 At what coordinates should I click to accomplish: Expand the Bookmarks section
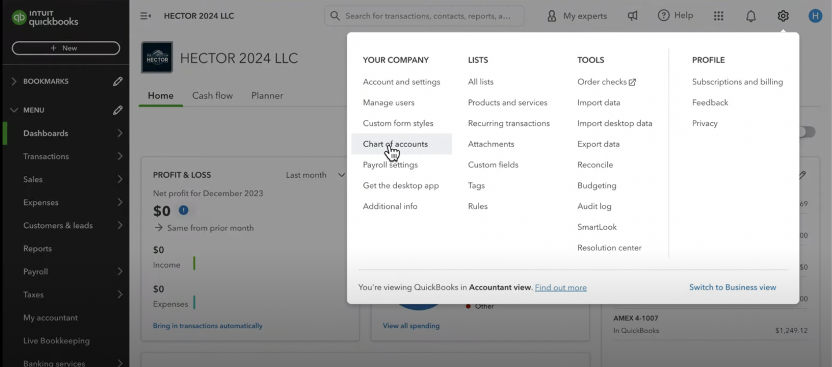(x=14, y=81)
